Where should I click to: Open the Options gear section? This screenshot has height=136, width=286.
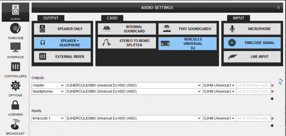pyautogui.click(x=15, y=89)
